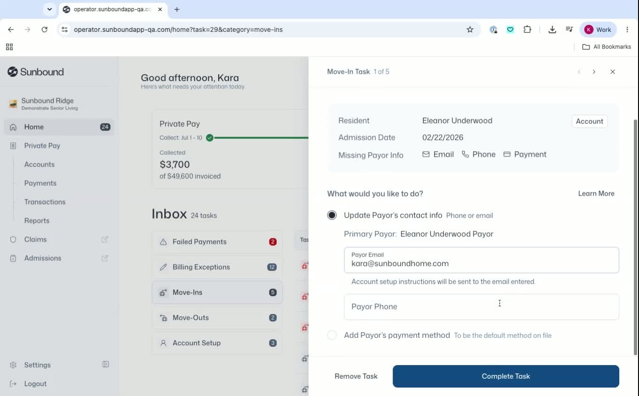
Task: Click the green collection checkmark icon
Action: click(210, 137)
